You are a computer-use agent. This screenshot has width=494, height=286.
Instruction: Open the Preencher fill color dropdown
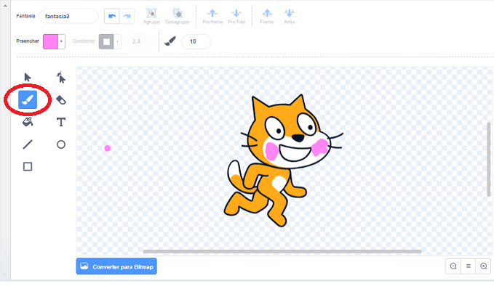click(61, 41)
